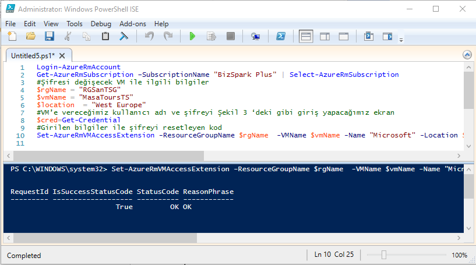Click RequestId header in console
The height and width of the screenshot is (265, 476).
pos(30,192)
